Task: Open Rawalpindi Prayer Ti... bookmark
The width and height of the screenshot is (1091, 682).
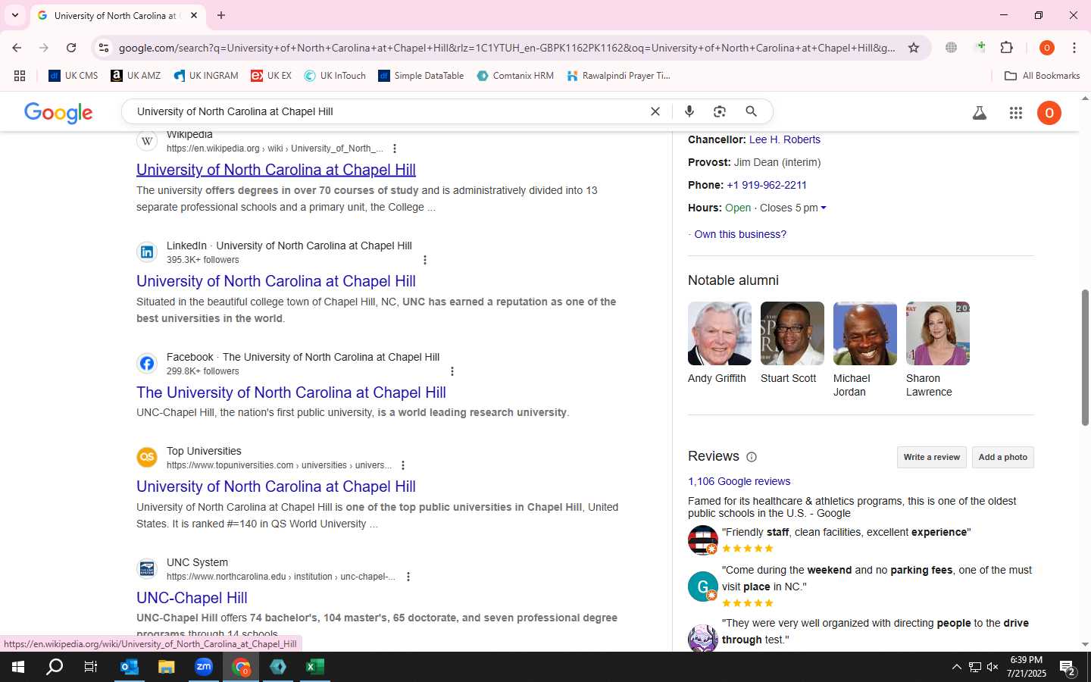Action: (619, 76)
